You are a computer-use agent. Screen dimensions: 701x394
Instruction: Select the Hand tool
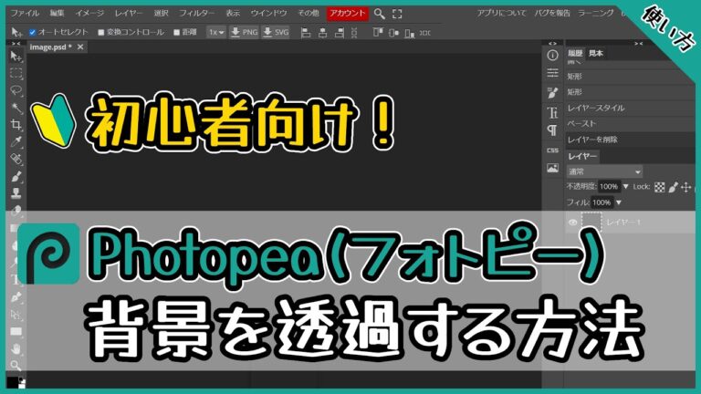tap(16, 348)
